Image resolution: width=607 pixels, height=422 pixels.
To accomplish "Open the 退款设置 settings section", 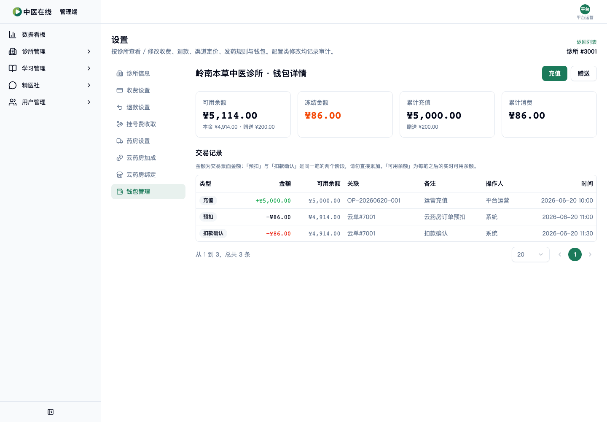I will (148, 107).
